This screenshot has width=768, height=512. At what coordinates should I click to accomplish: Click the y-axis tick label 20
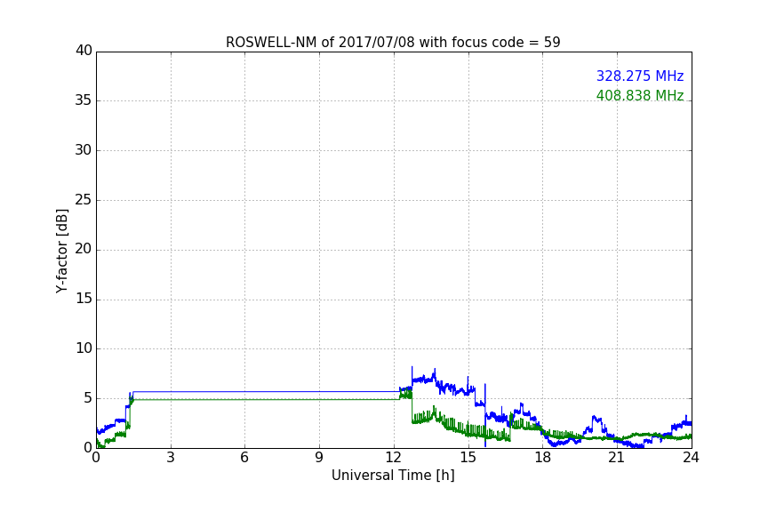(84, 249)
